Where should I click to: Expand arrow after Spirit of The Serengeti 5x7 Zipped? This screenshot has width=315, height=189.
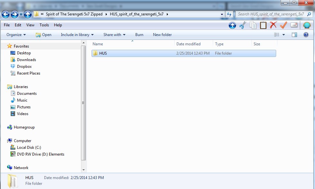tap(106, 14)
